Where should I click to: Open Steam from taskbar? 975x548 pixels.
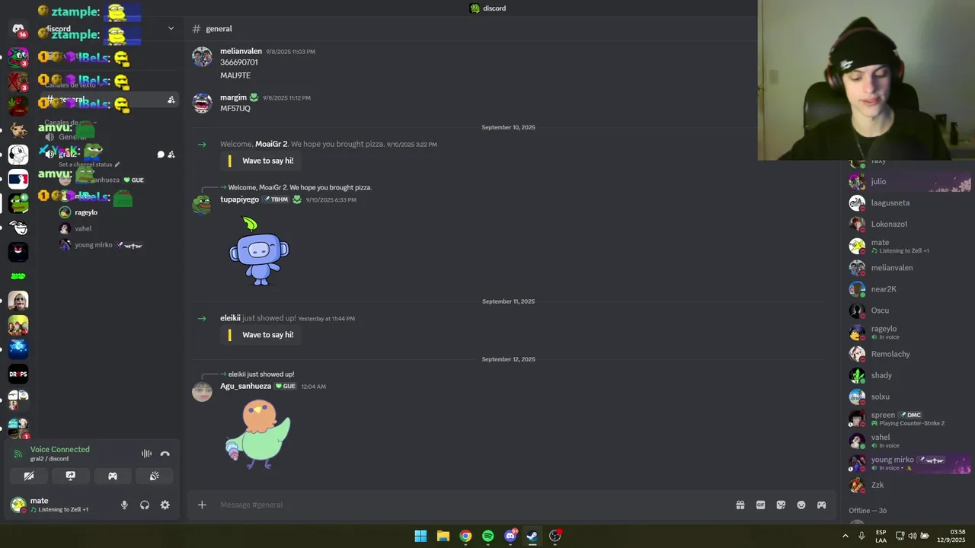click(532, 536)
